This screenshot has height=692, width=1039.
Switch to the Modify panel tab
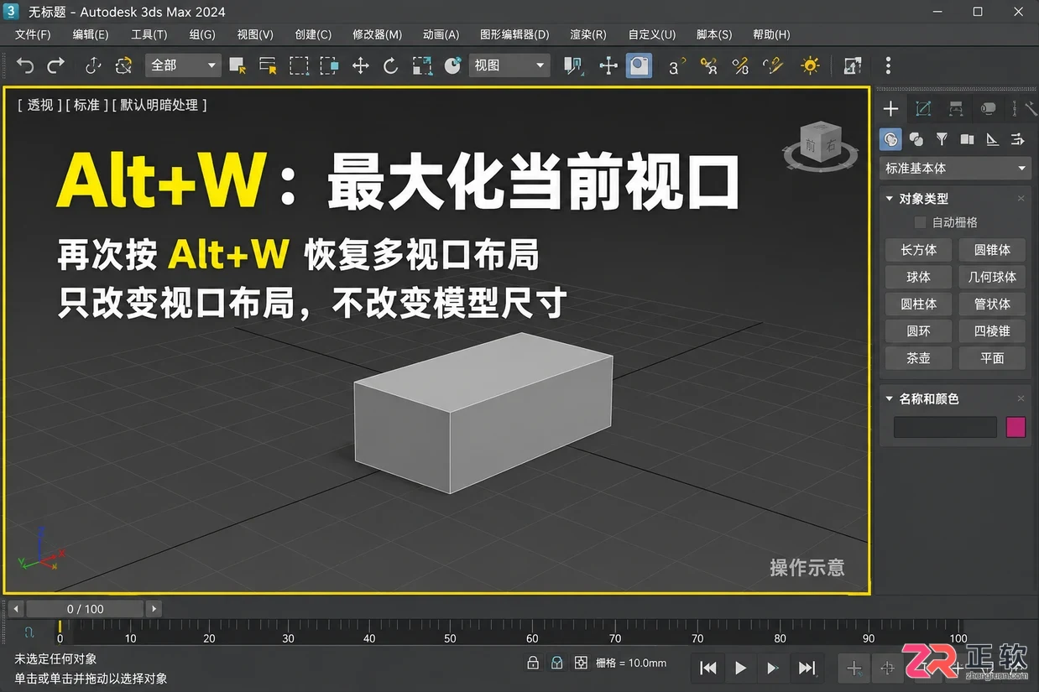coord(923,108)
